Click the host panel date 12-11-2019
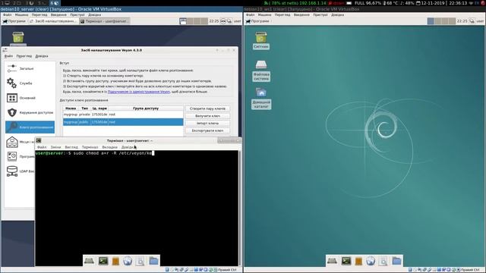The width and height of the screenshot is (486, 273). coord(432,3)
